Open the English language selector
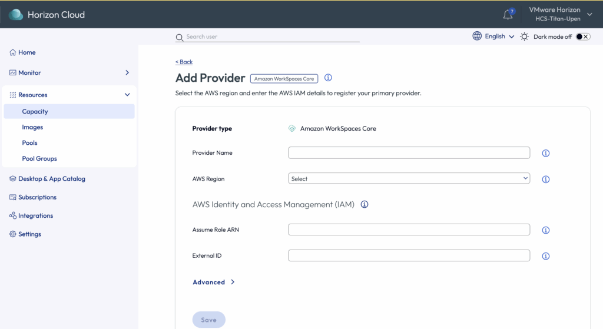The width and height of the screenshot is (603, 329). [493, 36]
